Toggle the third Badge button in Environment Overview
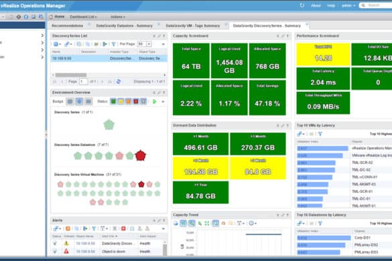The width and height of the screenshot is (392, 261). [x=88, y=102]
